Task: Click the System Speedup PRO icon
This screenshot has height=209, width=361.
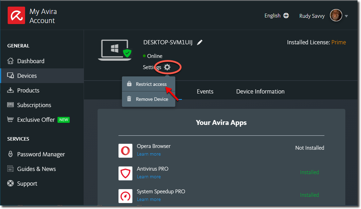Action: click(125, 196)
